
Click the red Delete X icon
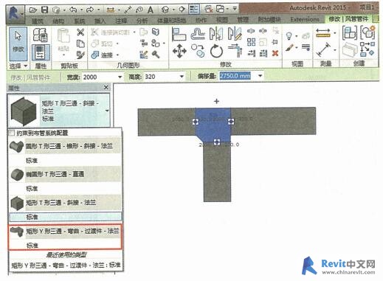(x=275, y=53)
